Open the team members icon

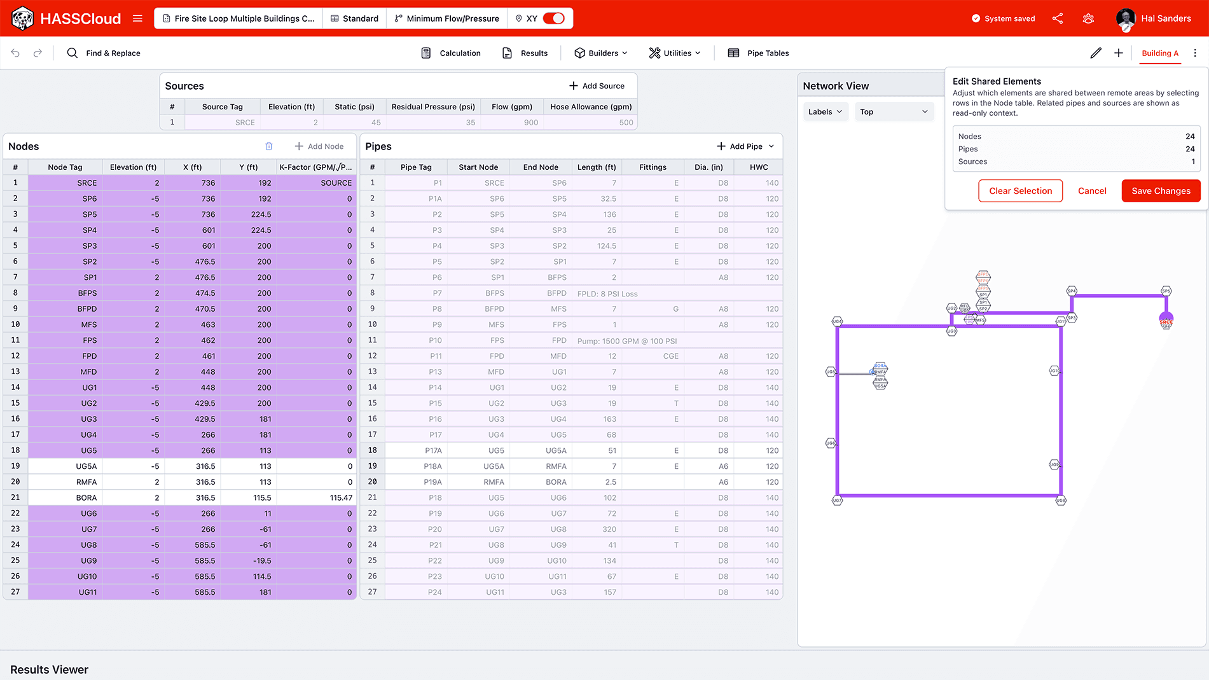tap(1088, 18)
